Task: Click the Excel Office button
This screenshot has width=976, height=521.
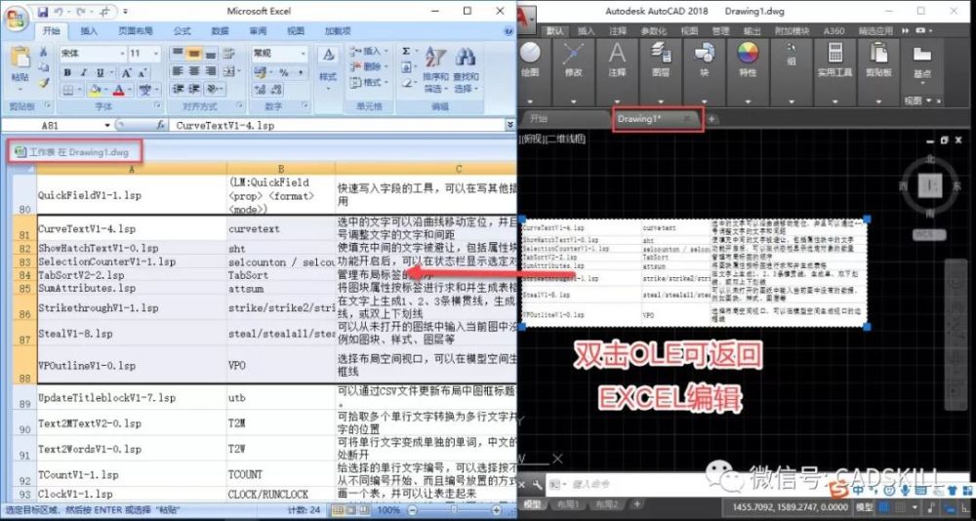Action: coord(15,18)
